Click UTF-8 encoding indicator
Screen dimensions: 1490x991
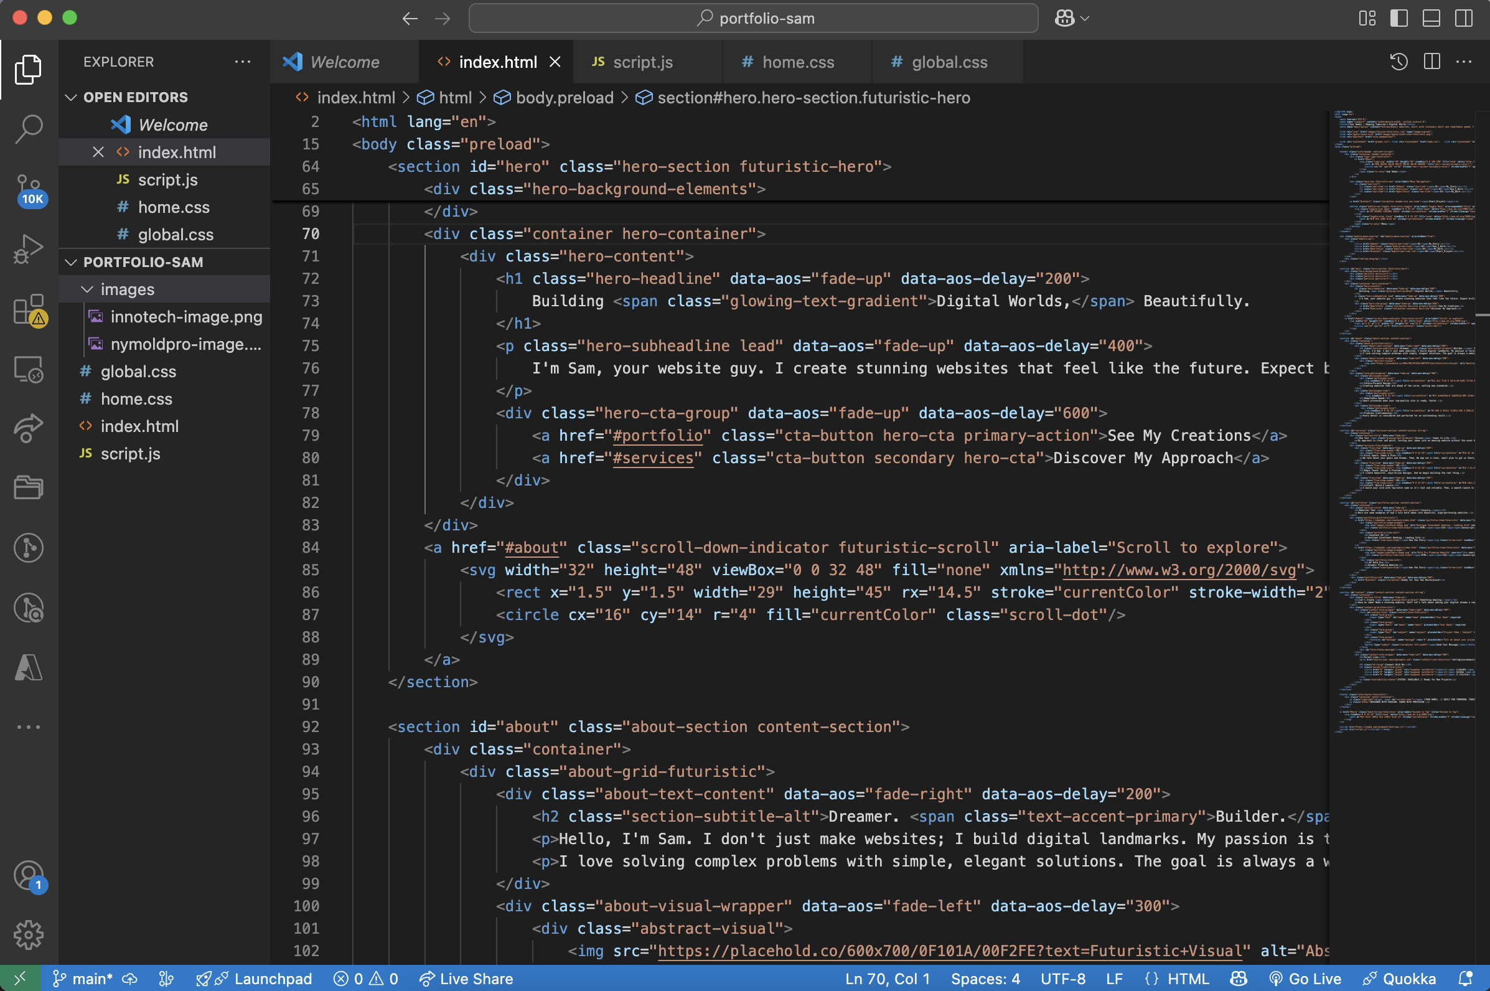click(x=1063, y=979)
